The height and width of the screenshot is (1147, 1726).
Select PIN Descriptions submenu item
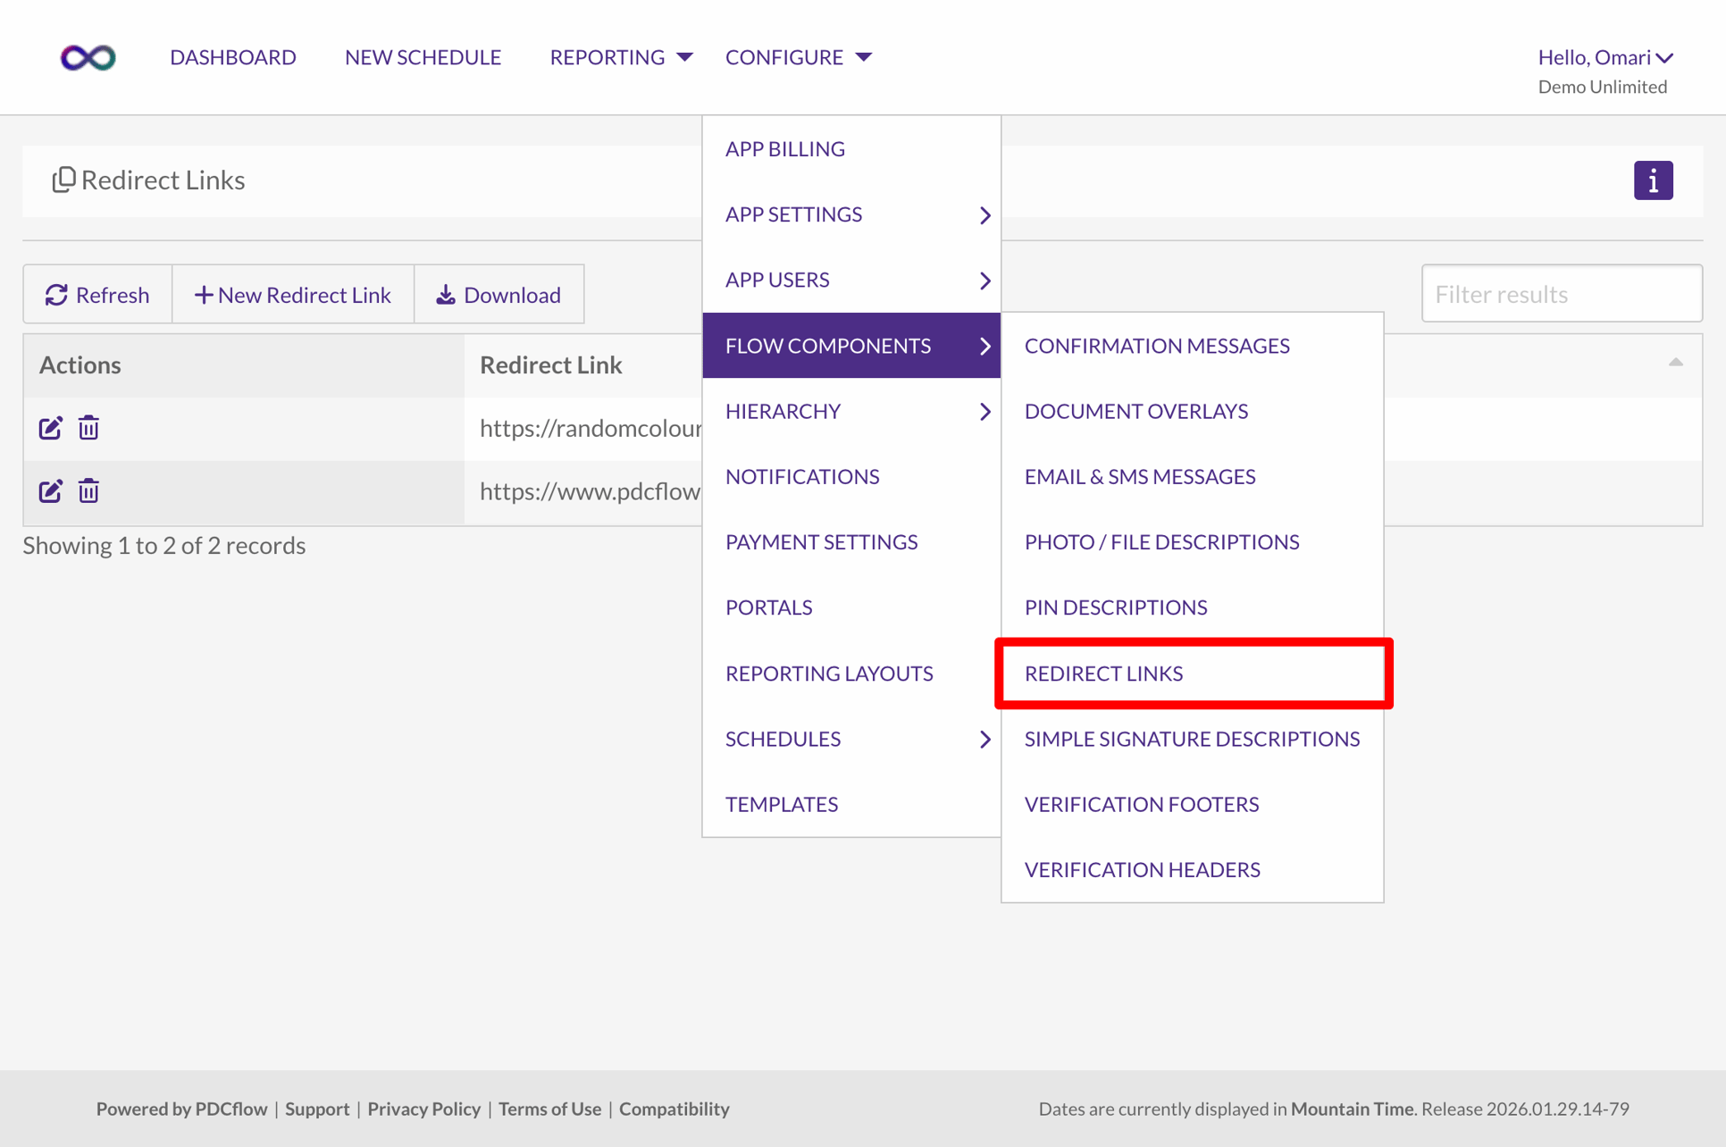(x=1192, y=607)
